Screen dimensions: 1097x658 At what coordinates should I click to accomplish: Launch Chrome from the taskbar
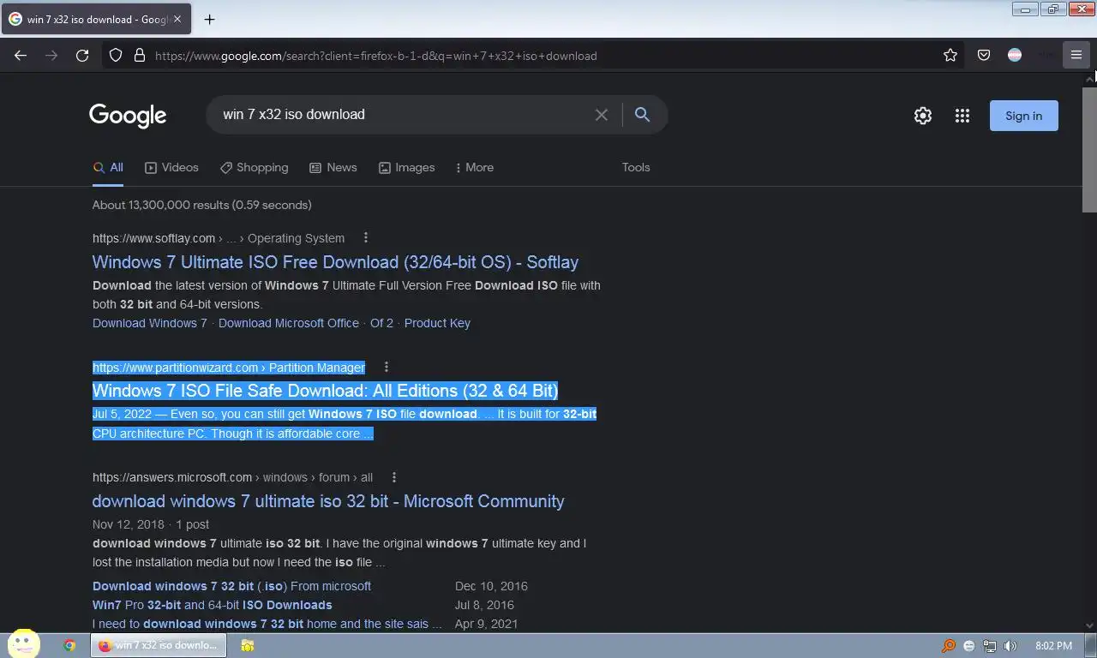[69, 645]
